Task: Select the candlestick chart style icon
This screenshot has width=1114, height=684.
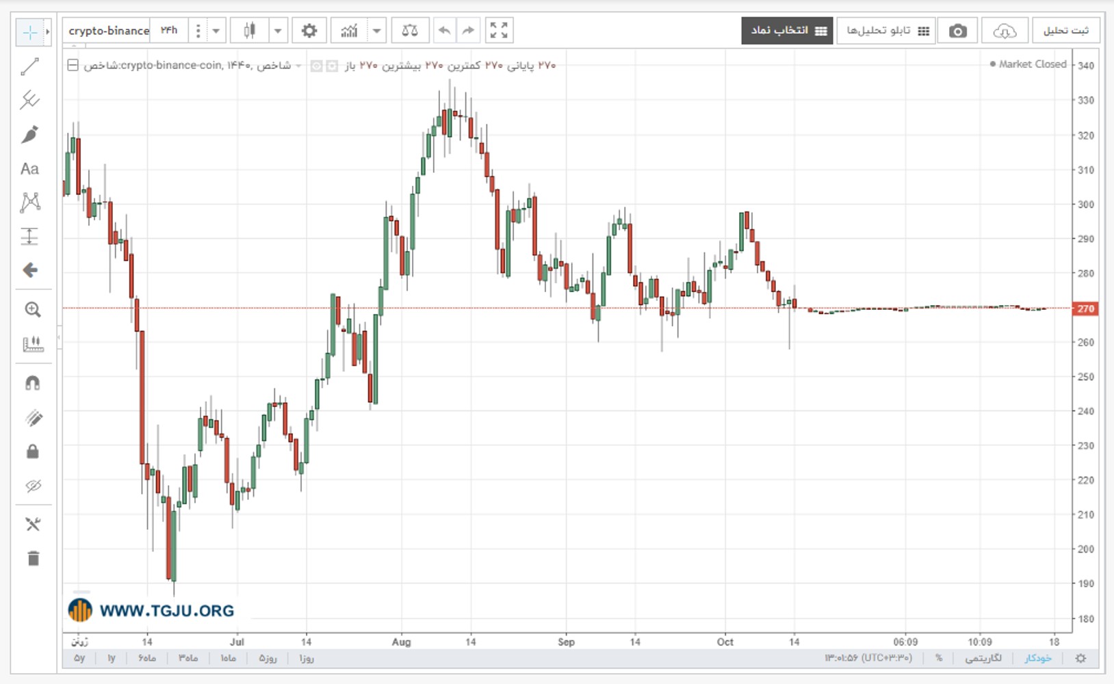Action: click(x=250, y=30)
